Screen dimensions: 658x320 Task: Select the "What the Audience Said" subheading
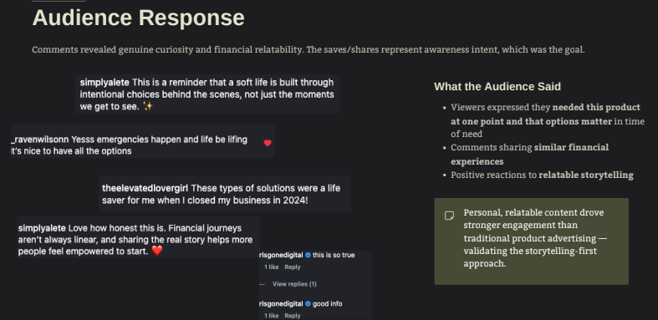pos(497,86)
